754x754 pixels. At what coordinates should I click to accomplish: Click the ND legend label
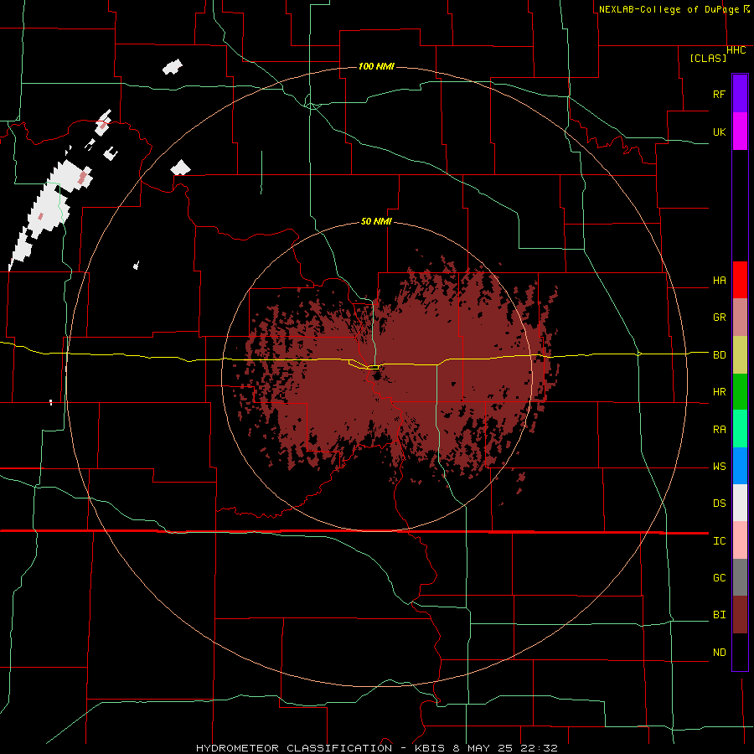click(x=719, y=653)
